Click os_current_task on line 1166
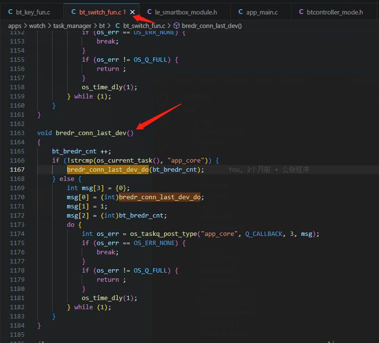The image size is (379, 343). [125, 161]
